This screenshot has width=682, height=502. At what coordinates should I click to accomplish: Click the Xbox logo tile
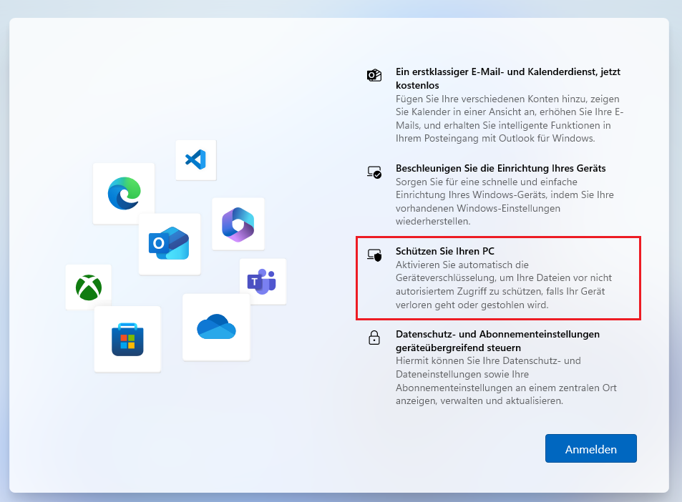pos(89,287)
